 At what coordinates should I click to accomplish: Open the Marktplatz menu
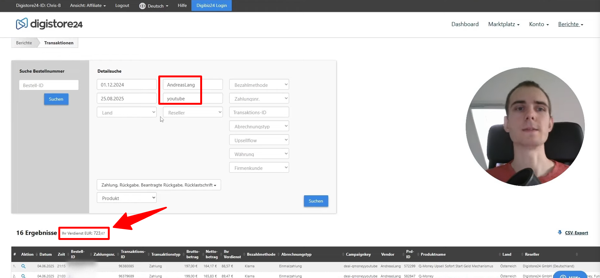click(x=504, y=24)
